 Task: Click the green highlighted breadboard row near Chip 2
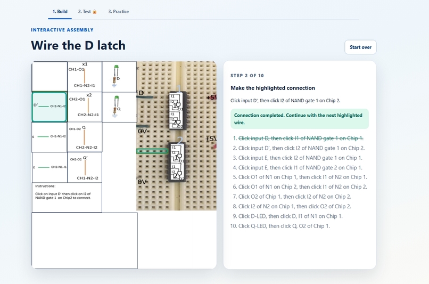click(x=152, y=151)
